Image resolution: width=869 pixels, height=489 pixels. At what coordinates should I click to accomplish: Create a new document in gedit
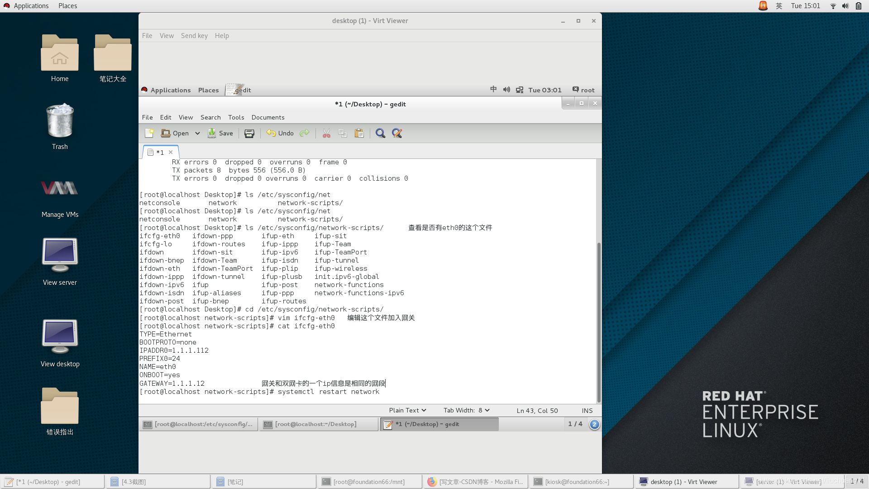(149, 133)
